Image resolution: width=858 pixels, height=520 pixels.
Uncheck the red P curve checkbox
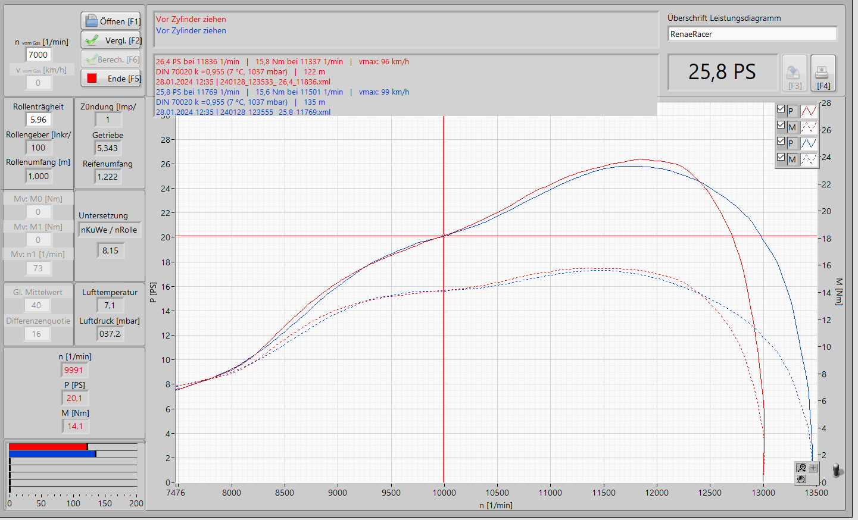(781, 109)
